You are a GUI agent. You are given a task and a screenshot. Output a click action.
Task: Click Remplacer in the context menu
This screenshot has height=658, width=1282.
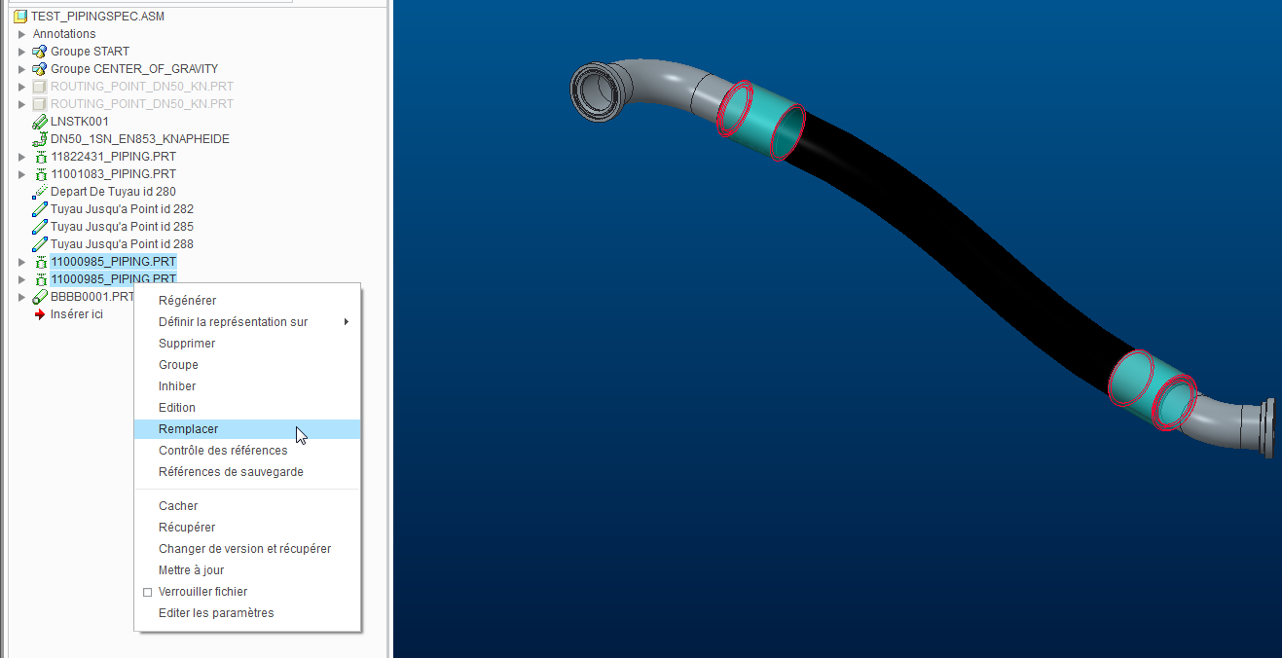(x=247, y=429)
